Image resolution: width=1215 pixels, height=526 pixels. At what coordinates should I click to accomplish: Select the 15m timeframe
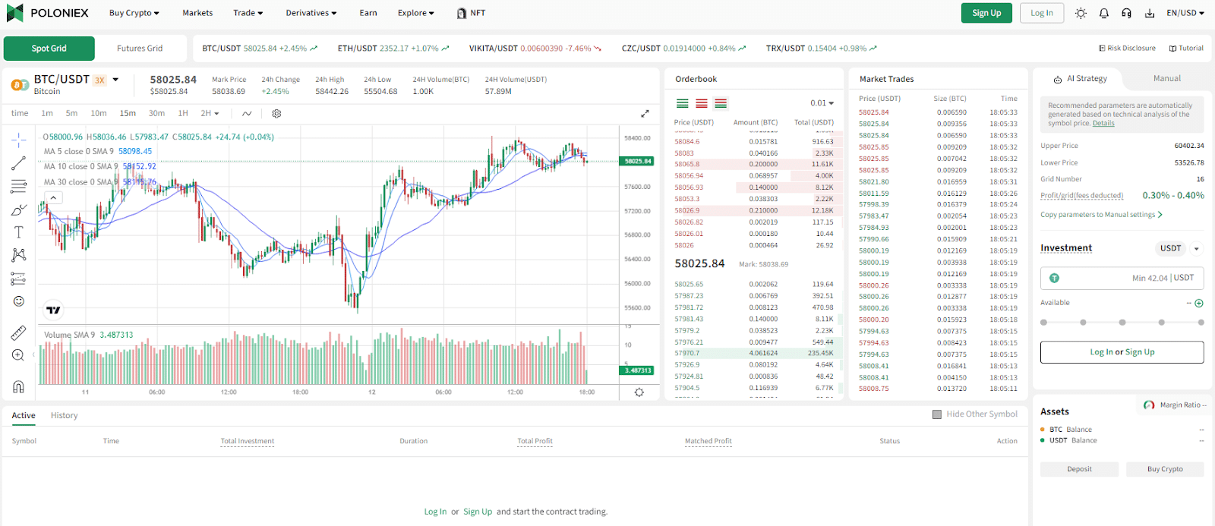[x=128, y=113]
